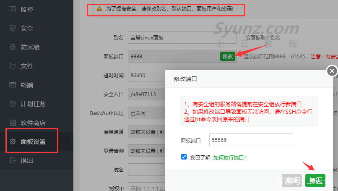The width and height of the screenshot is (338, 191).
Task: Confirm the port change with green button
Action: click(315, 181)
